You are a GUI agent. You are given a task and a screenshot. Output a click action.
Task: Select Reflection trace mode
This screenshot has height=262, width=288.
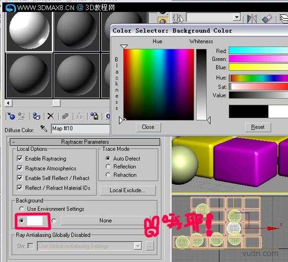click(108, 167)
